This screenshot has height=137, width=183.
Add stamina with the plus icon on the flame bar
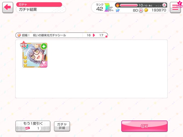(164, 5)
